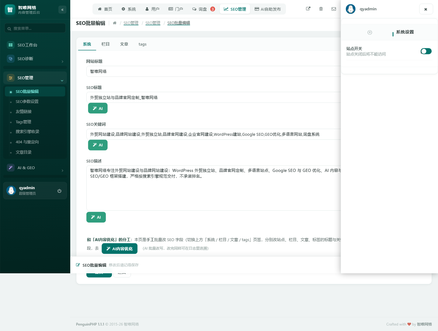Screen dimensions: 438x331
Task: Click the AI & GEO magic wand icon
Action: click(x=11, y=168)
